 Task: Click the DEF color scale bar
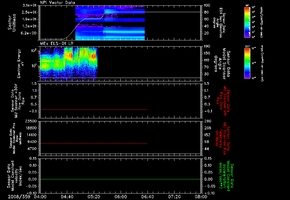pos(247,63)
